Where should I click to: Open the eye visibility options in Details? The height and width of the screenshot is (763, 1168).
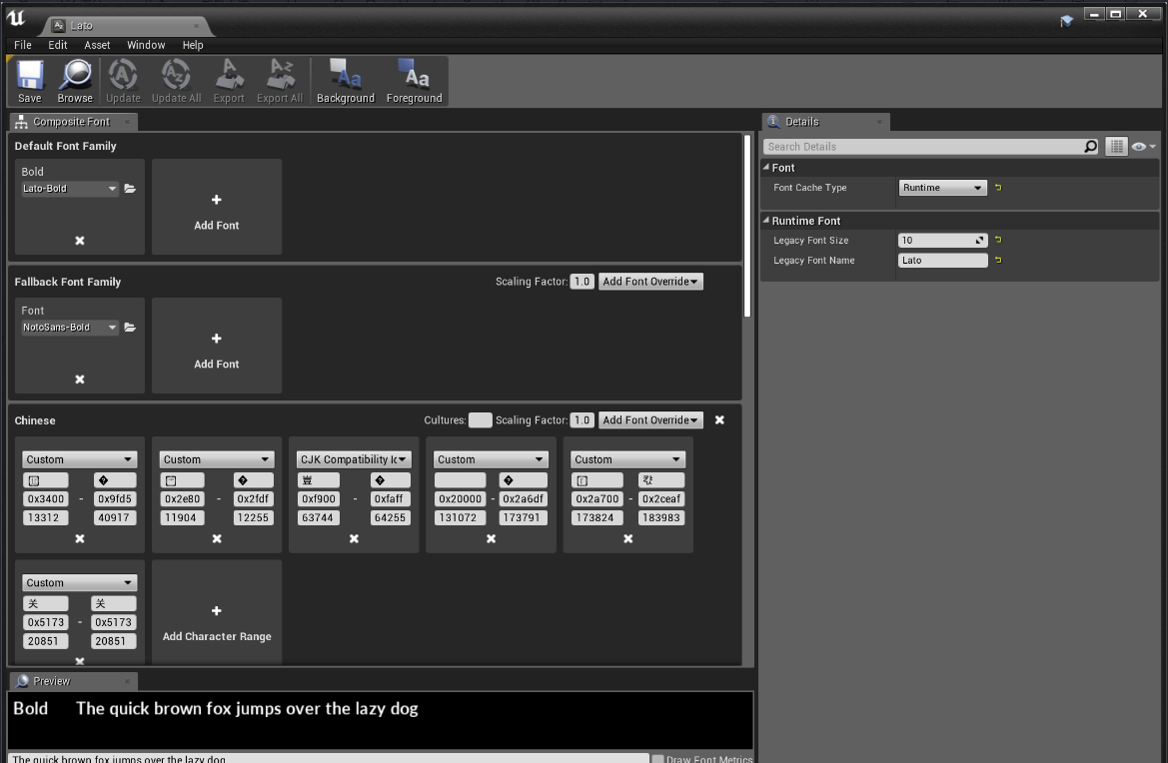pos(1143,147)
